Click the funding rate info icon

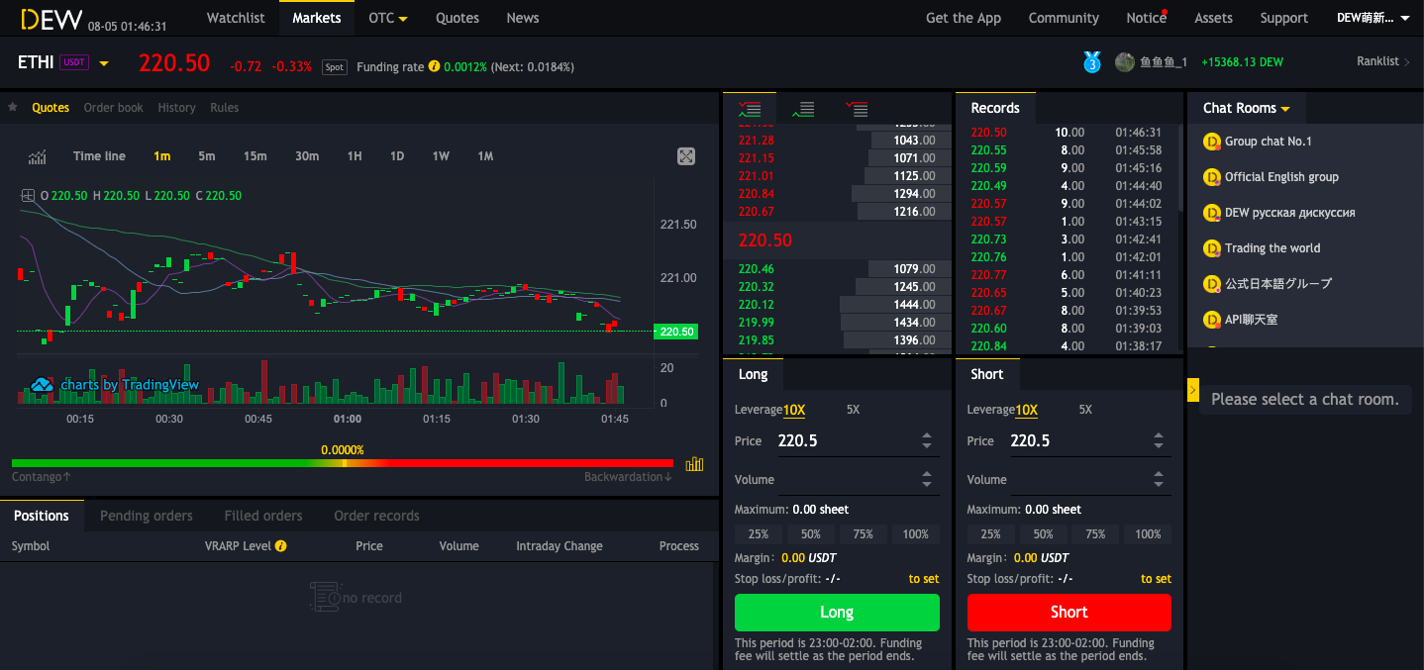click(x=434, y=66)
